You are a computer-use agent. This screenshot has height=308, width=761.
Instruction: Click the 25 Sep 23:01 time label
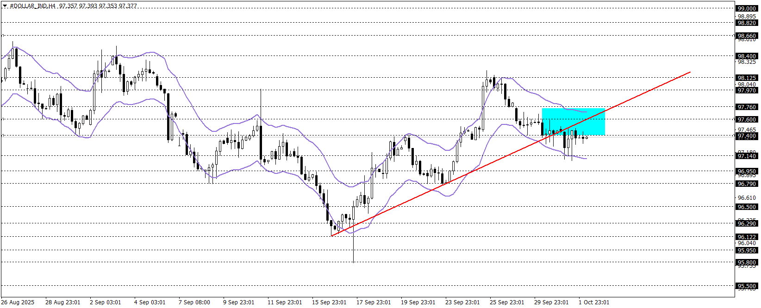(507, 302)
